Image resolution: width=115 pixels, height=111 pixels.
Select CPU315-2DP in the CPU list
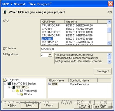[x=50, y=42]
